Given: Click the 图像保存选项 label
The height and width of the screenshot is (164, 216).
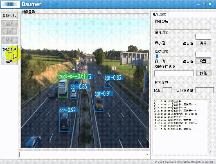Looking at the screenshot, I should pyautogui.click(x=165, y=67).
